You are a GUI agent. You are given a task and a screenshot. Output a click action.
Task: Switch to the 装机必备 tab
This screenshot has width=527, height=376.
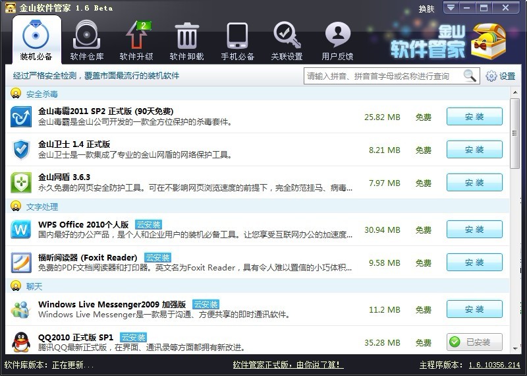[36, 41]
